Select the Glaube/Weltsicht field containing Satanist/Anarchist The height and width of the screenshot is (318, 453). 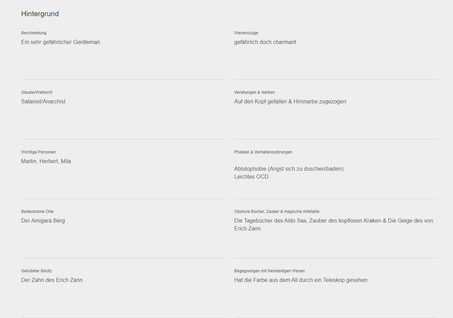tap(122, 118)
